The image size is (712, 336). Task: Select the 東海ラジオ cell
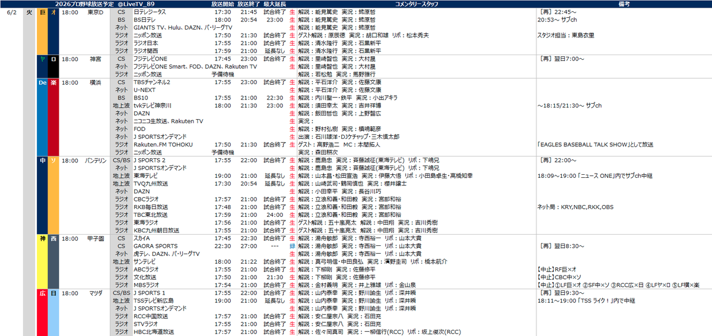click(x=146, y=223)
